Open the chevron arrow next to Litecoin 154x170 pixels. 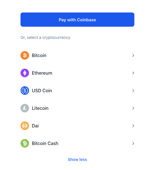(x=133, y=108)
